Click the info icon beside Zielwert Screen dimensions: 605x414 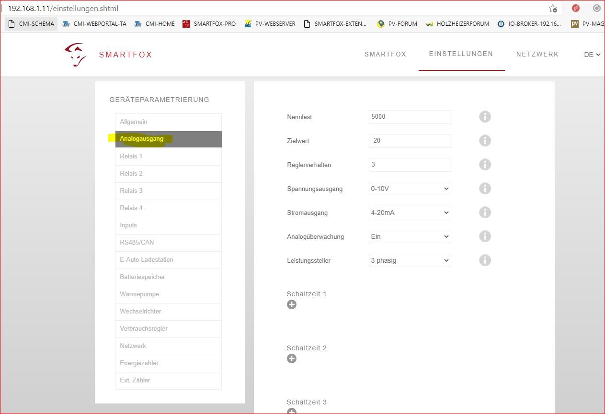pos(485,141)
